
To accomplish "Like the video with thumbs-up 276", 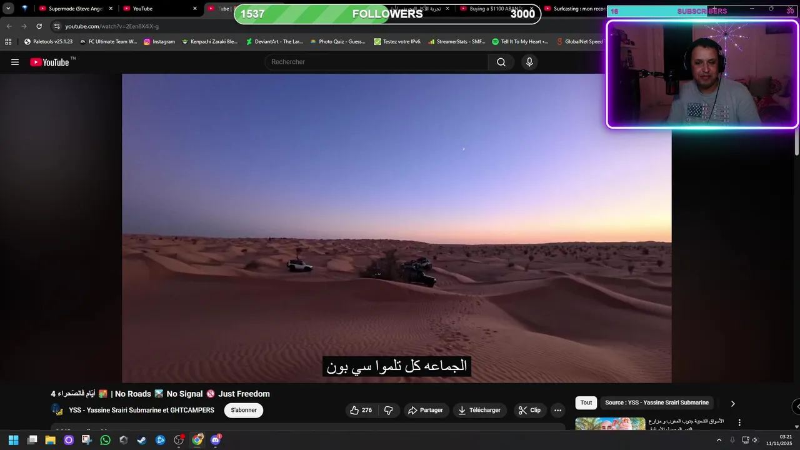I will tap(361, 410).
